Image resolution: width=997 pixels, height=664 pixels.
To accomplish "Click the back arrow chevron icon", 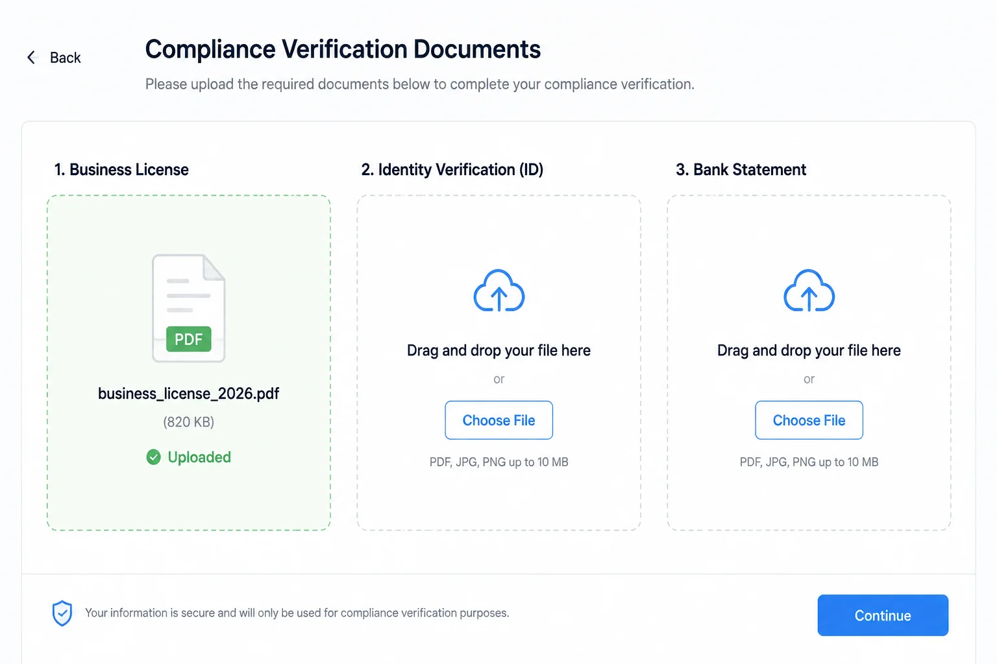I will [31, 58].
